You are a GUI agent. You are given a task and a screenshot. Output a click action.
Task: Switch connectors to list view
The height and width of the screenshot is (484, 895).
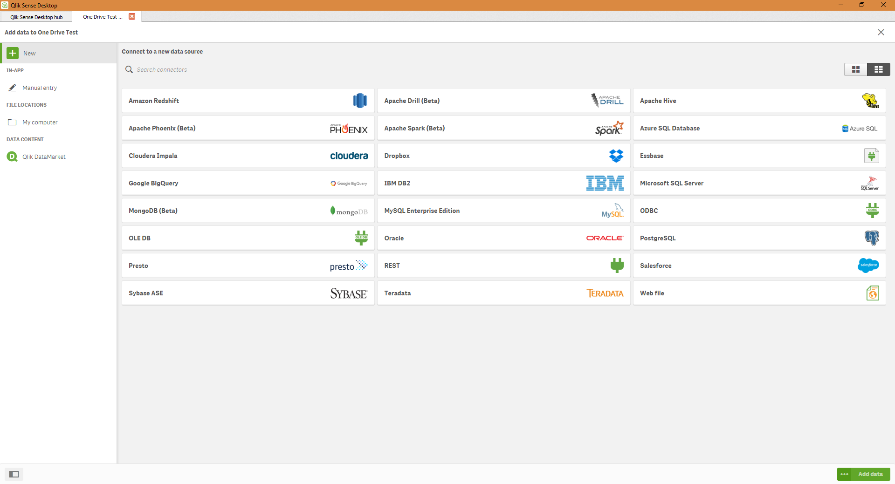878,69
